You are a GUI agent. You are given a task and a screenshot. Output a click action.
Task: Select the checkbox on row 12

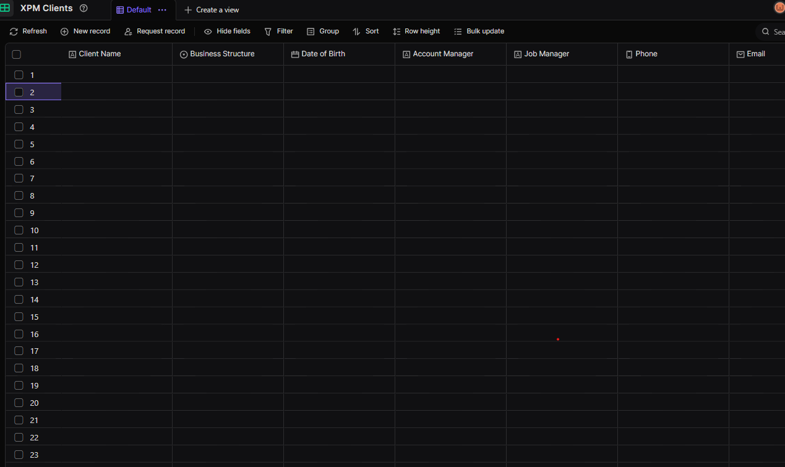(19, 265)
